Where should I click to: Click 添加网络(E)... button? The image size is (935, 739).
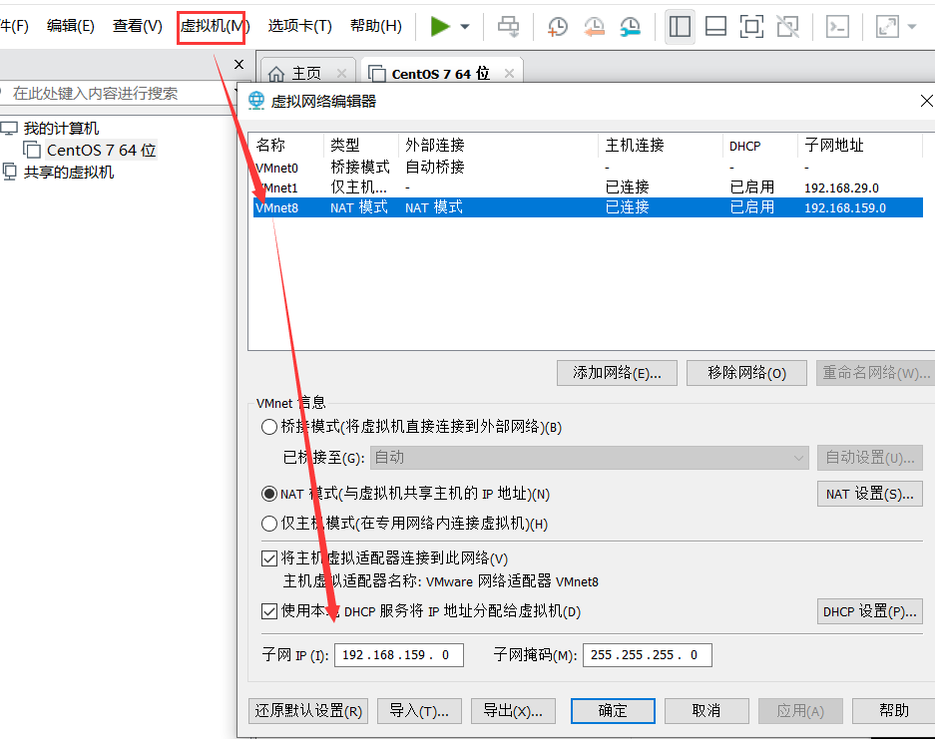[617, 373]
